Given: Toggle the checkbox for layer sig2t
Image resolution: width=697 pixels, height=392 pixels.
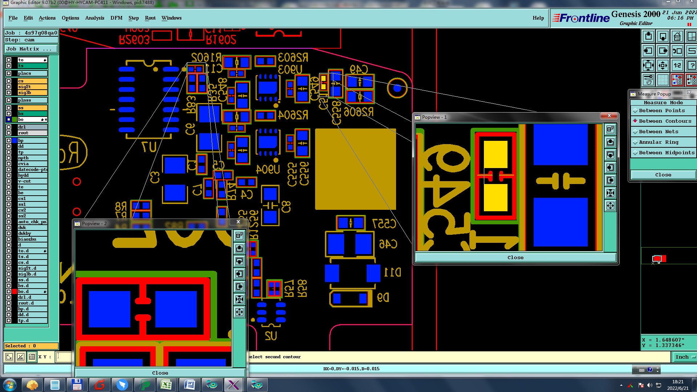Looking at the screenshot, I should click(9, 87).
